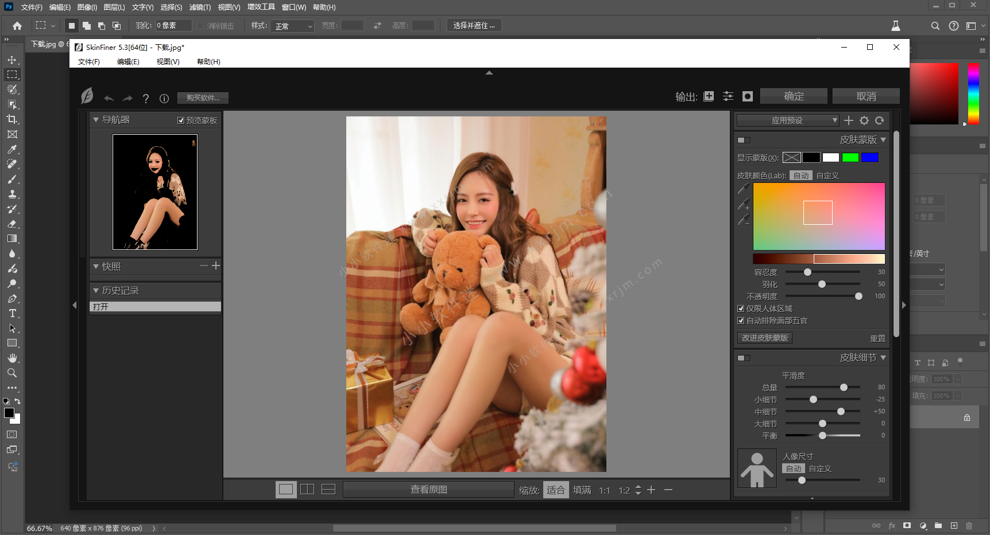
Task: Collapse the Skin Details section arrow
Action: [x=883, y=358]
